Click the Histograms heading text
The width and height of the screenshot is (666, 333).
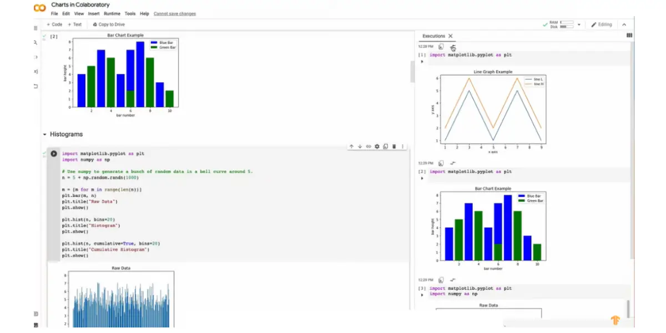(66, 134)
